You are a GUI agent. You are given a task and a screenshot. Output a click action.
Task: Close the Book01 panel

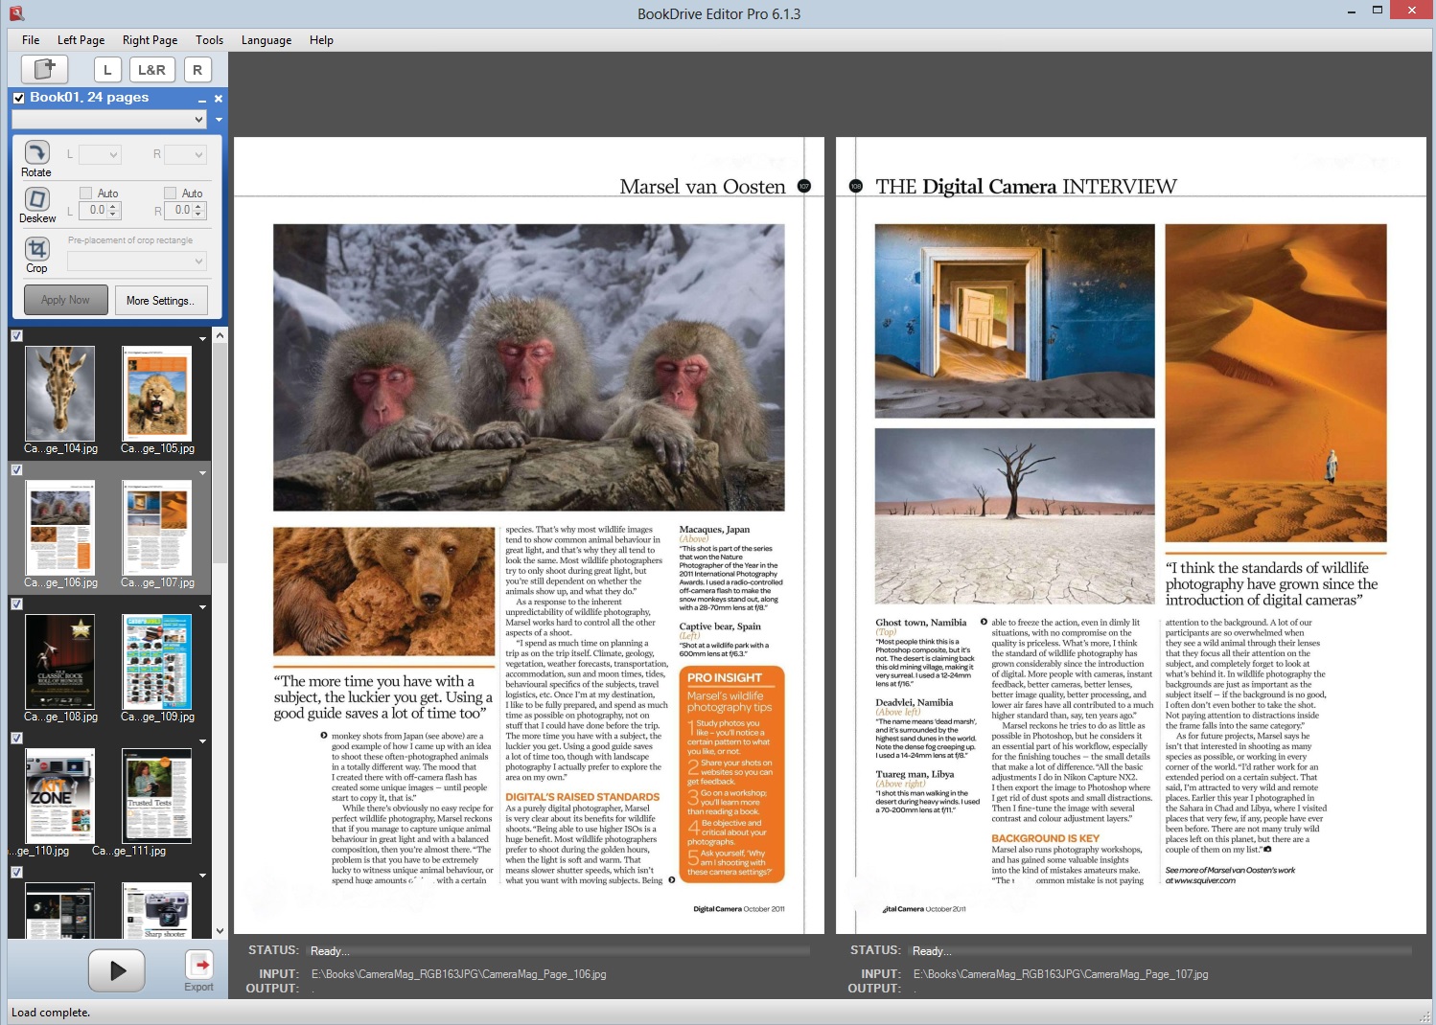coord(219,98)
